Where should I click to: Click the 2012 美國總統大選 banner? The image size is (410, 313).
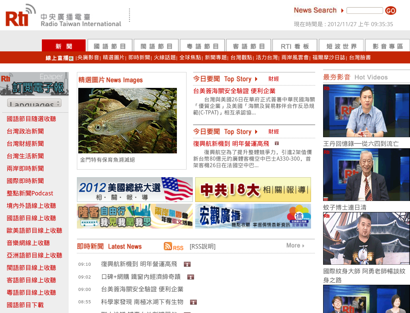tap(135, 190)
